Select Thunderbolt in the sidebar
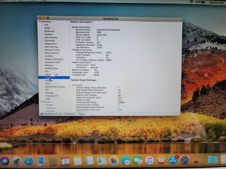The width and height of the screenshot is (226, 169). [x=52, y=96]
